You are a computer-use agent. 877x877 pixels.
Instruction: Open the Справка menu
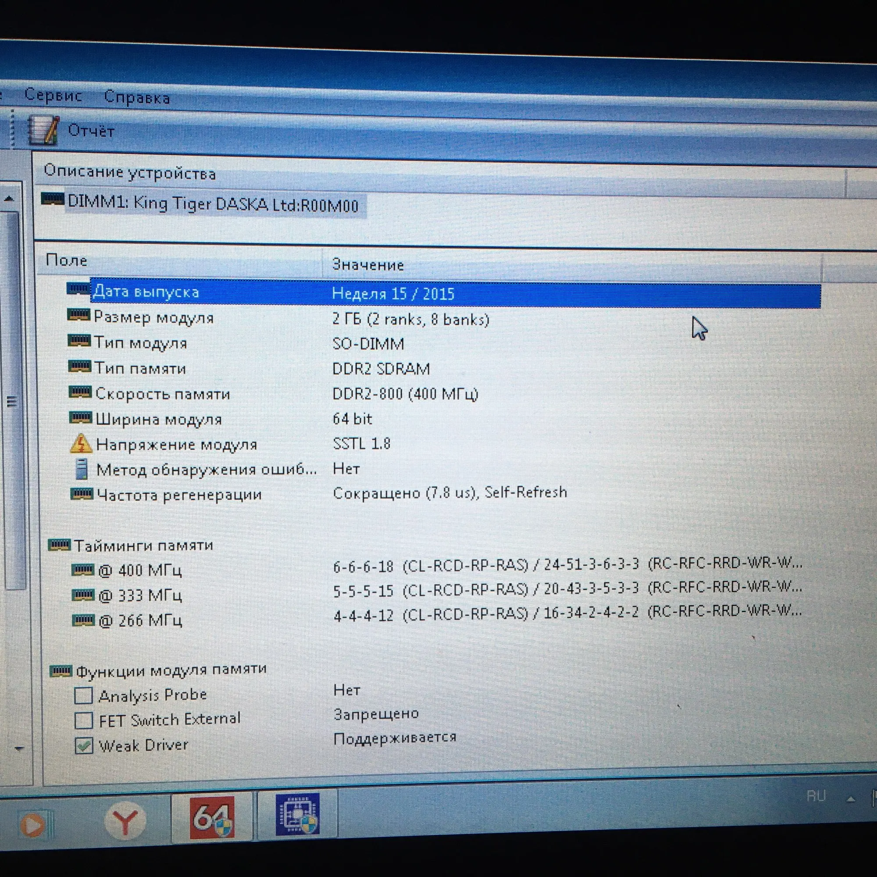click(x=137, y=98)
